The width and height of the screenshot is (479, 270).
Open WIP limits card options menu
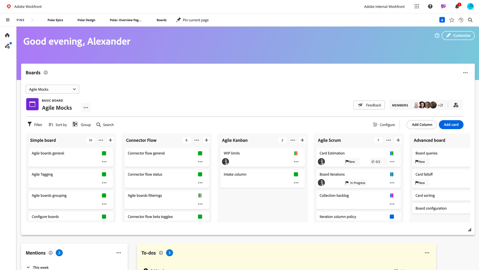point(296,162)
